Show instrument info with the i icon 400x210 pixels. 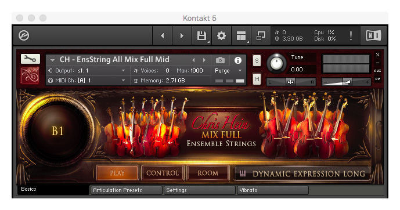[238, 60]
